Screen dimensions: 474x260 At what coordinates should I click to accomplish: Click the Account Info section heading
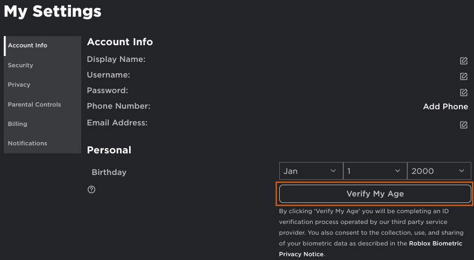pos(120,42)
